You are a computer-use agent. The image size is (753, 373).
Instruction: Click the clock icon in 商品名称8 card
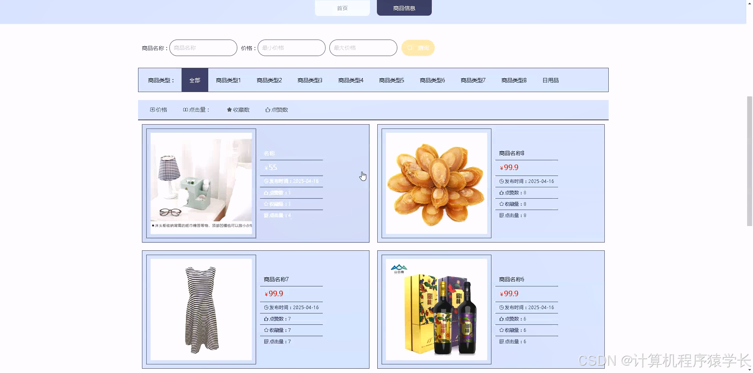[x=501, y=181]
